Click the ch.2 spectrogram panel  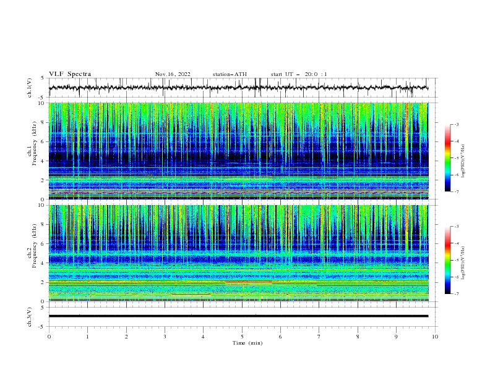[238, 253]
